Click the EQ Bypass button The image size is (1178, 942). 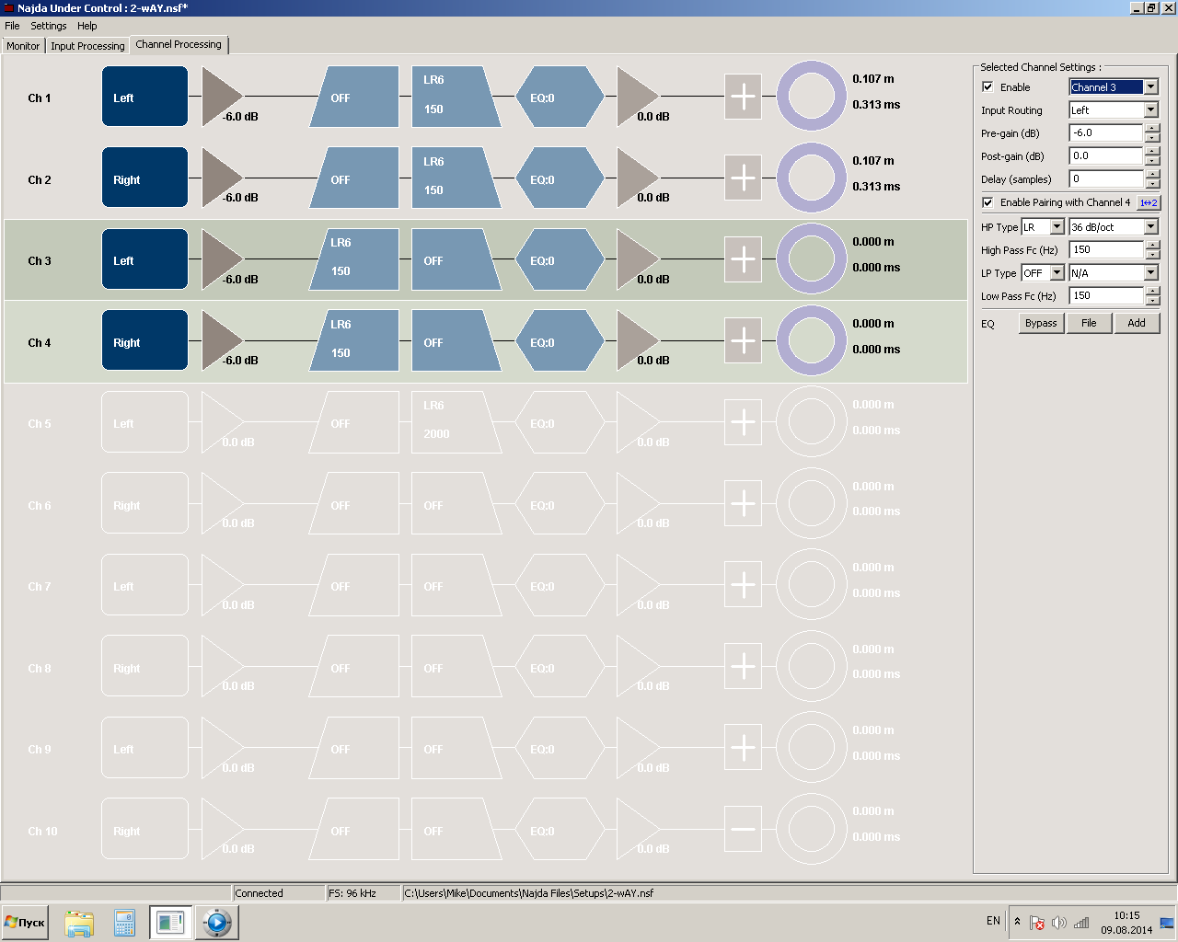1041,323
